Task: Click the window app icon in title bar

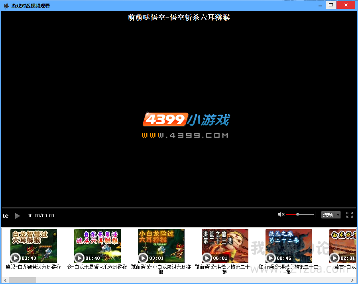Action: point(6,6)
